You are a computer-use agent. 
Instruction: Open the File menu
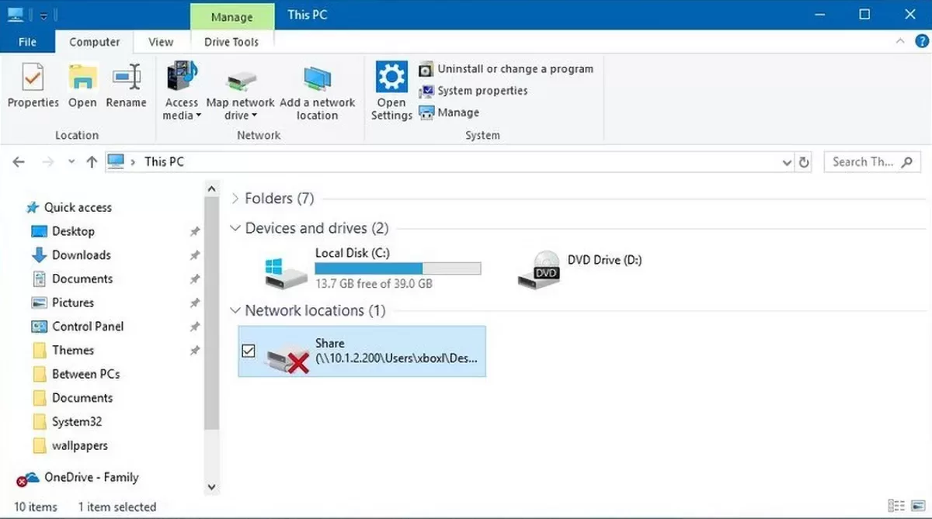click(x=27, y=42)
